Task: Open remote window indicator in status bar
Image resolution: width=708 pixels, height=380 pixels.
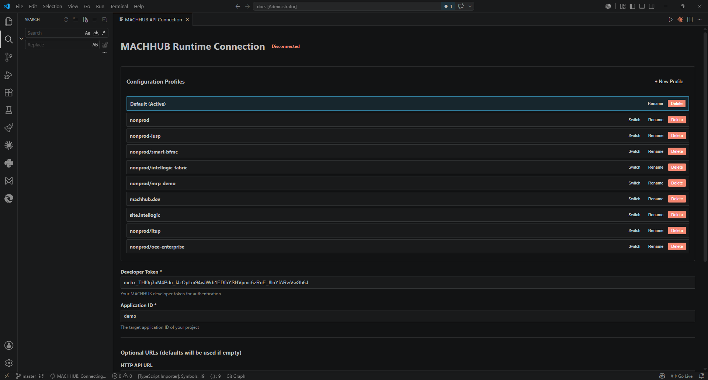Action: (6, 376)
